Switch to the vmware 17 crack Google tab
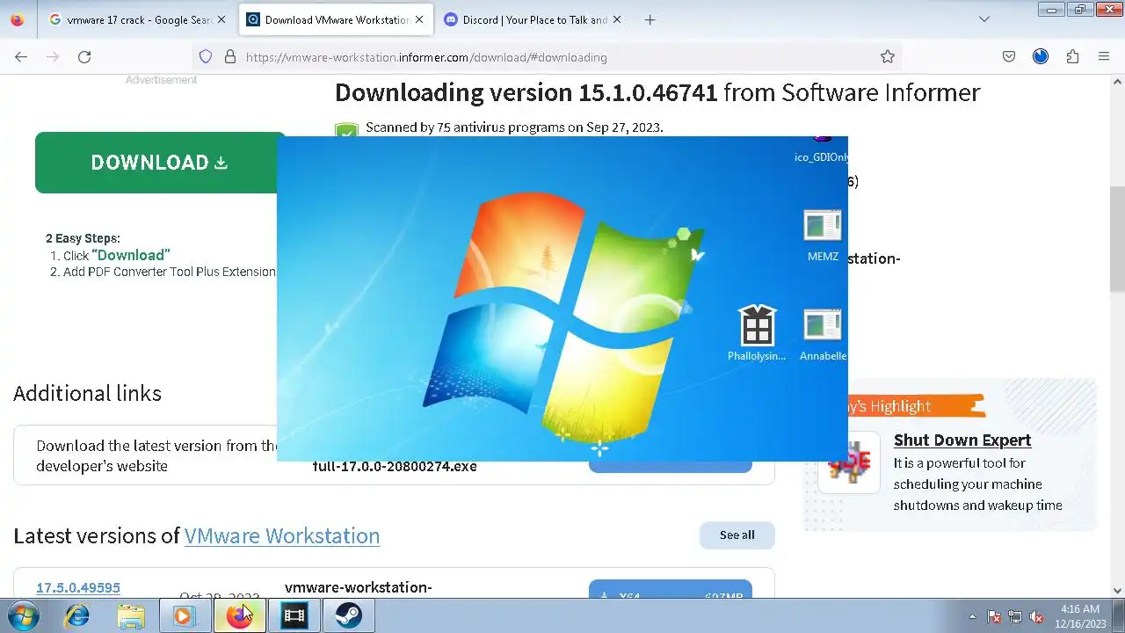The width and height of the screenshot is (1125, 633). click(138, 19)
